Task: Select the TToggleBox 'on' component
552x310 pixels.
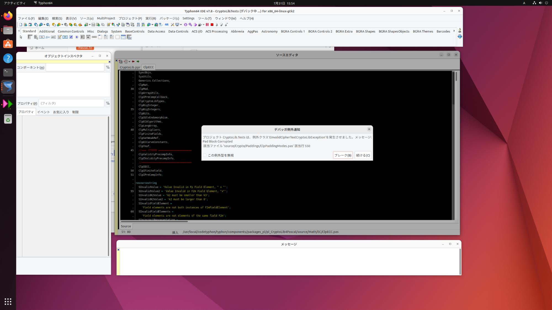Action: point(65,37)
